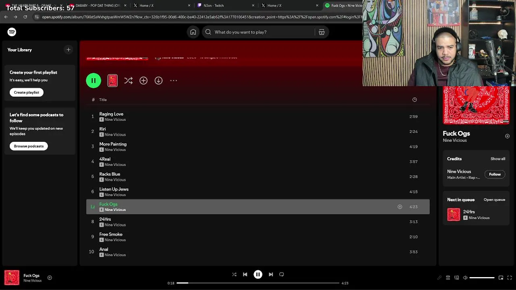Screen dimensions: 516x290
Task: Click the browser address bar URL
Action: pyautogui.click(x=202, y=17)
